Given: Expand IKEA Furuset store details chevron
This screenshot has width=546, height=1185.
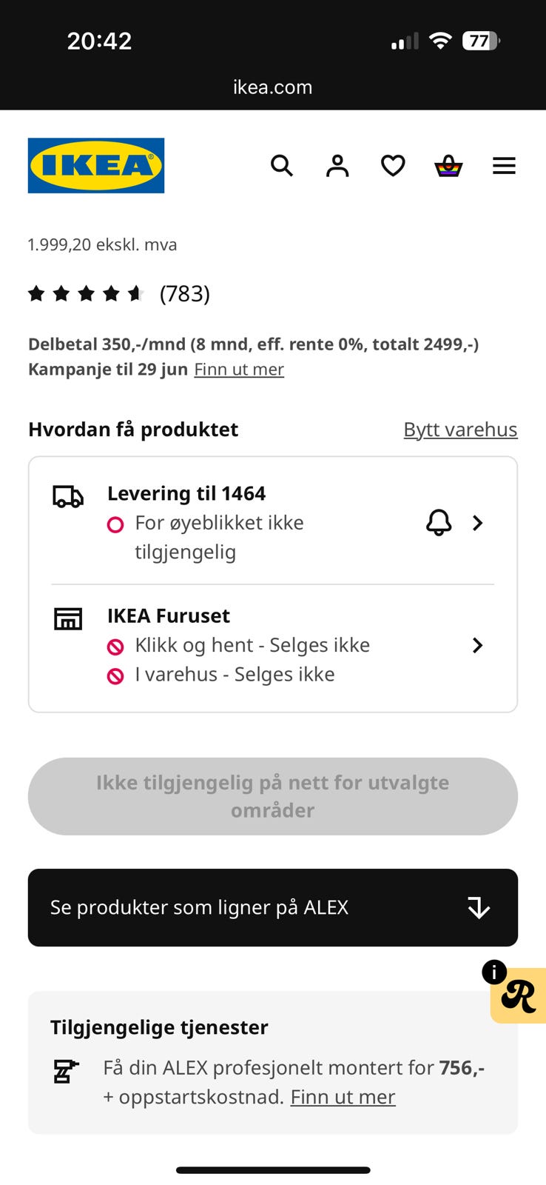Looking at the screenshot, I should [478, 645].
